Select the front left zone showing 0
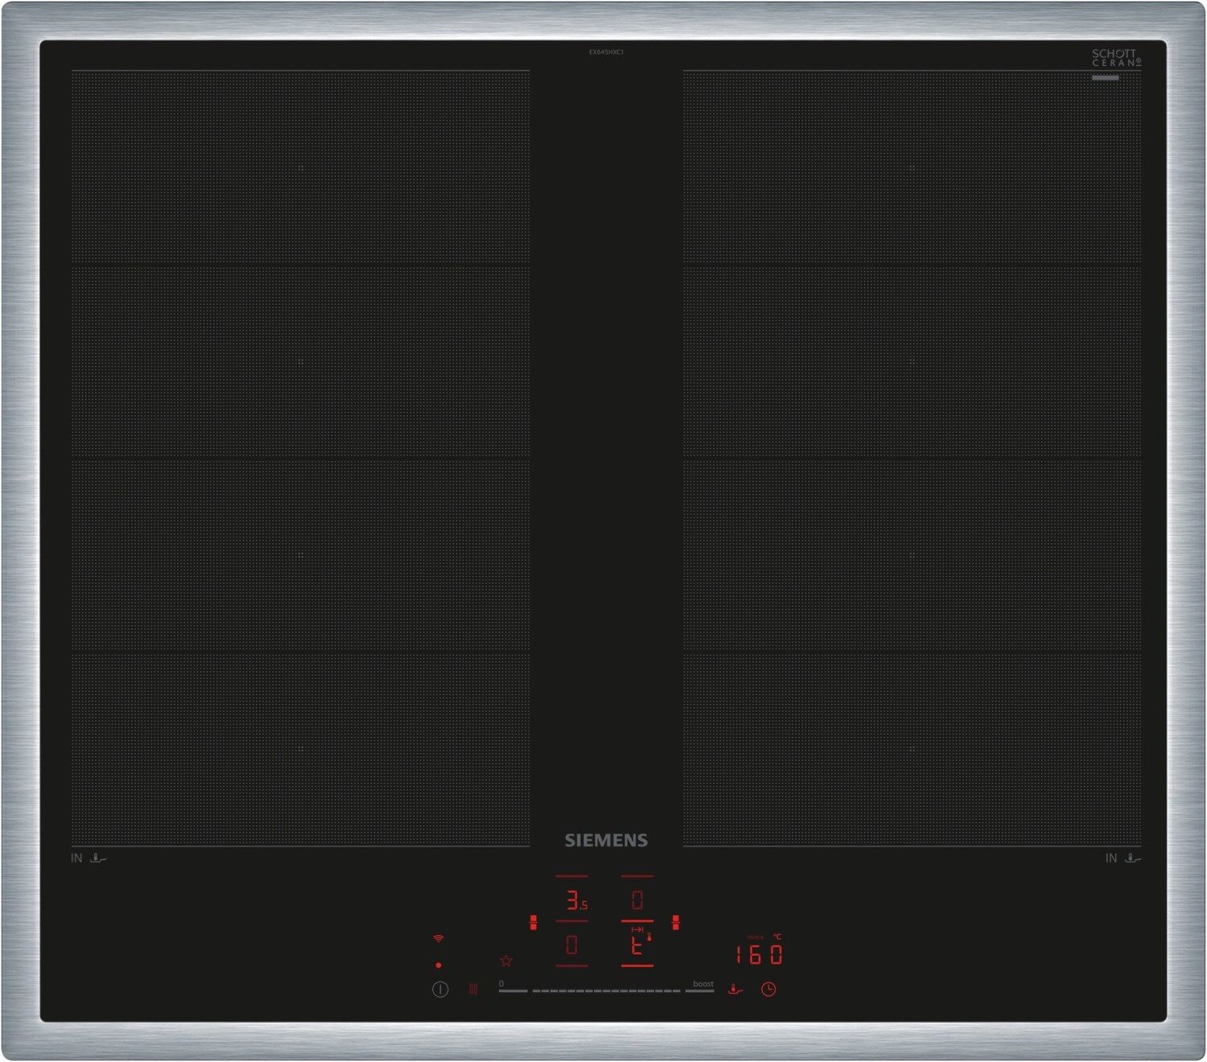The height and width of the screenshot is (1062, 1207). pyautogui.click(x=572, y=945)
